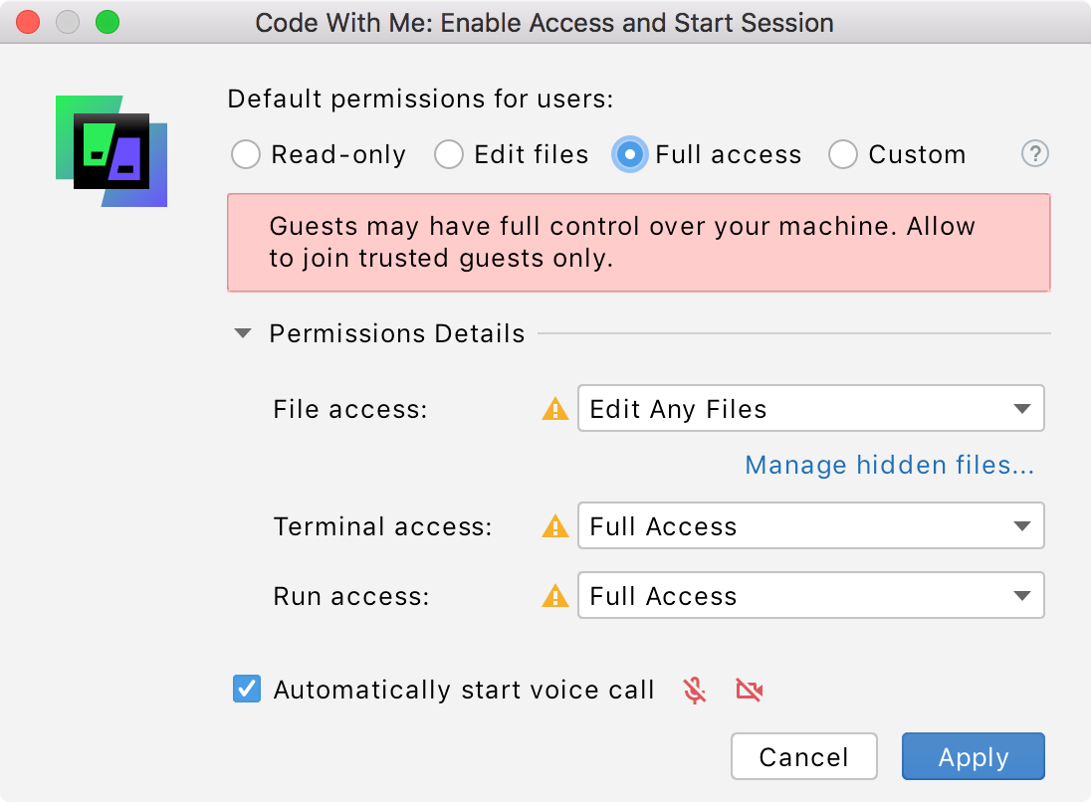Switch to Full access permissions

click(x=629, y=154)
